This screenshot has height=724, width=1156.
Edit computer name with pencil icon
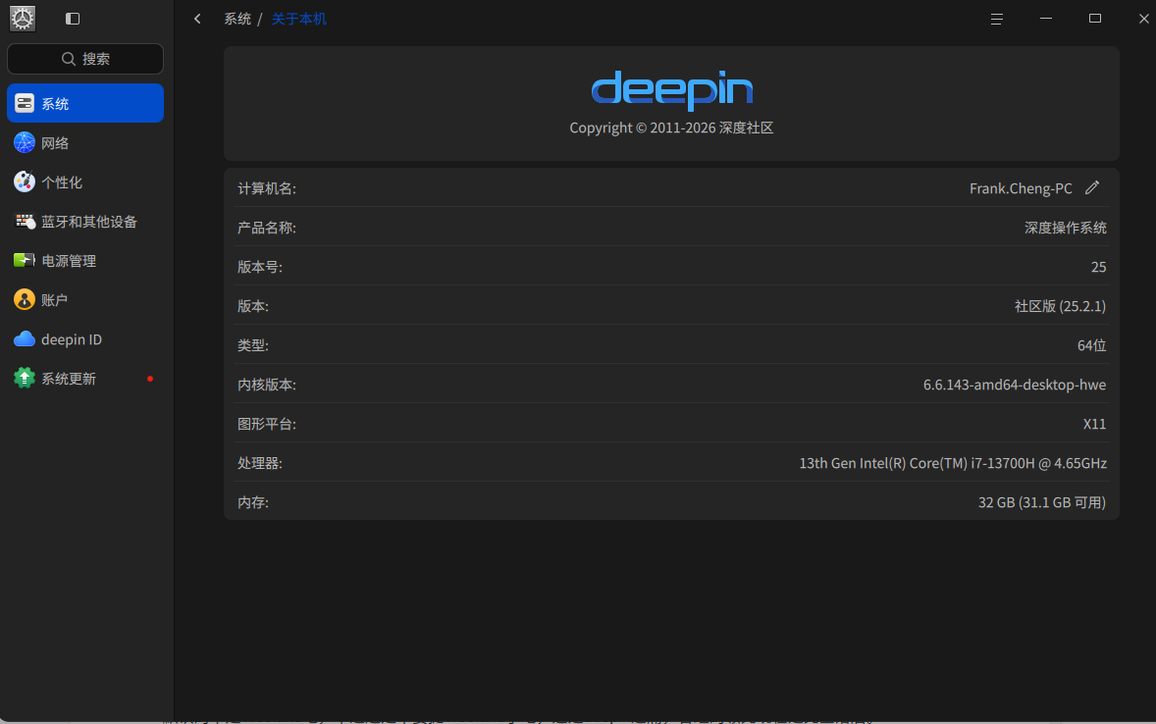(1092, 188)
